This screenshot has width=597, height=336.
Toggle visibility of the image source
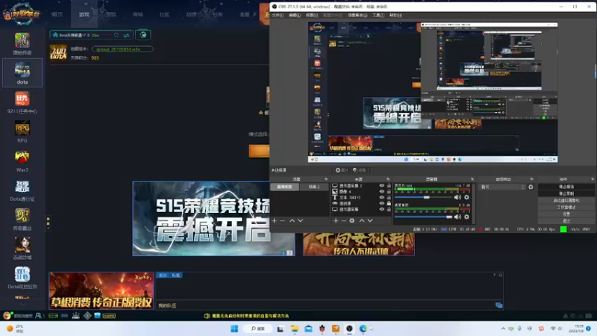(x=381, y=192)
